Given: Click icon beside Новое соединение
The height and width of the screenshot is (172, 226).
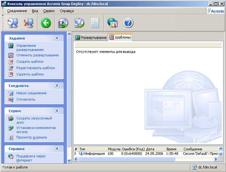Looking at the screenshot, I should click(11, 93).
